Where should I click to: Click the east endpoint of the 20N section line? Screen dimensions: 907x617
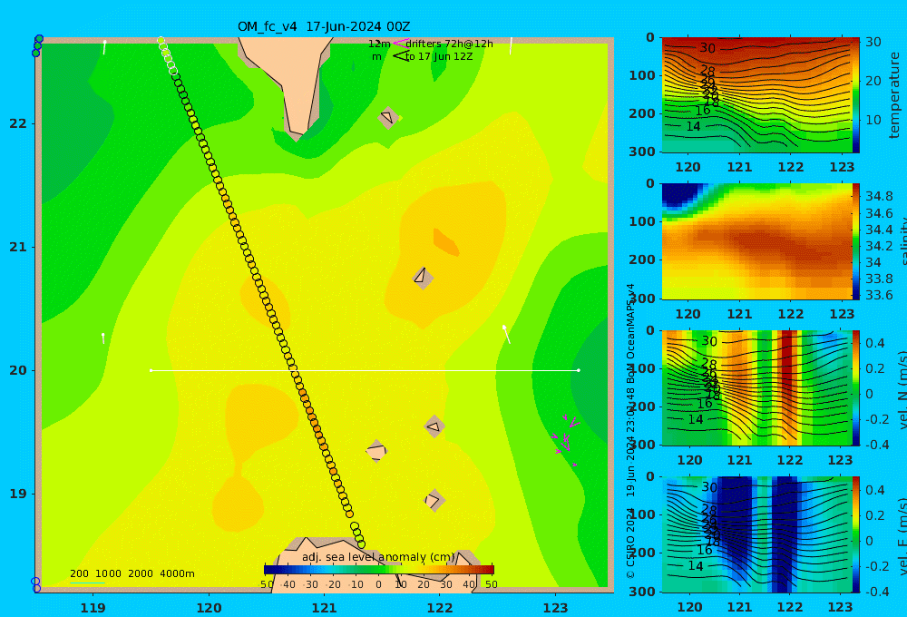[x=579, y=370]
